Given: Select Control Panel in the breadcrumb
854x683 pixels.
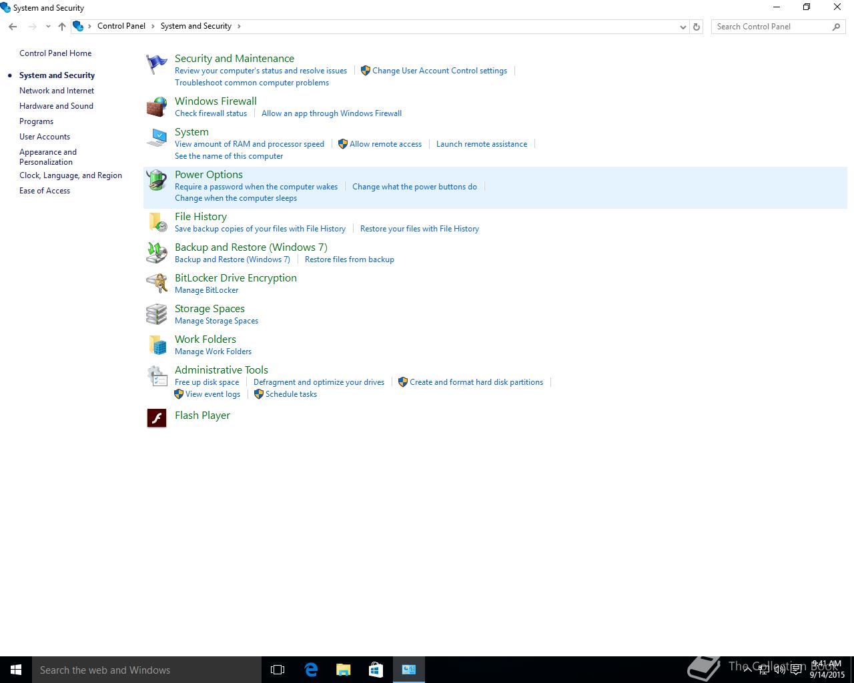Looking at the screenshot, I should (x=121, y=26).
